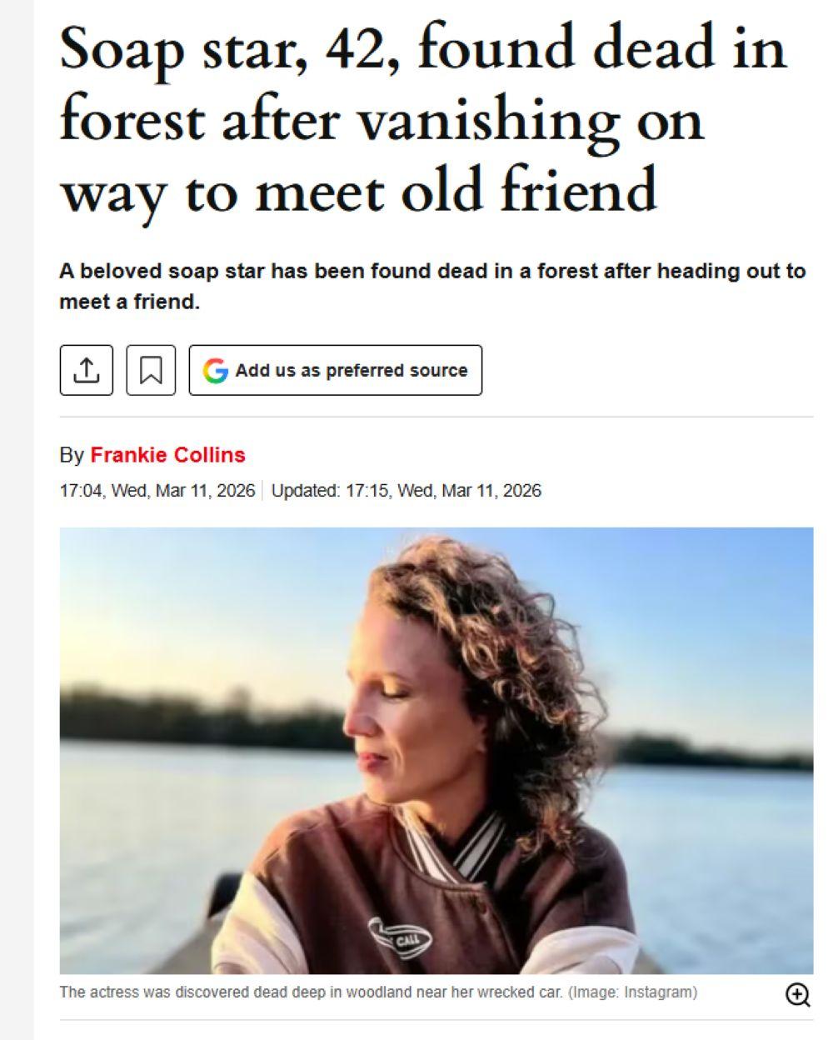Click the "By" byline label
The image size is (833, 1040).
[x=71, y=455]
